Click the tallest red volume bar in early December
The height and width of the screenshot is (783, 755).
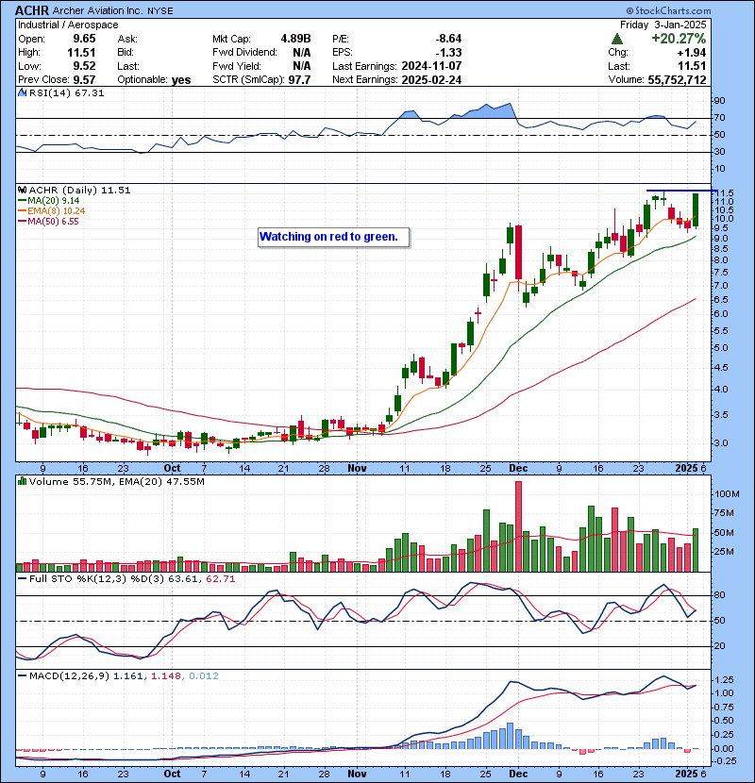click(518, 526)
